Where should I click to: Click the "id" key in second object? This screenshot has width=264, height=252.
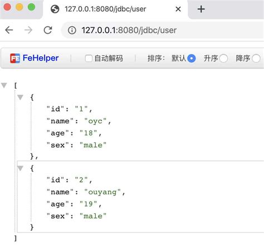tap(55, 180)
